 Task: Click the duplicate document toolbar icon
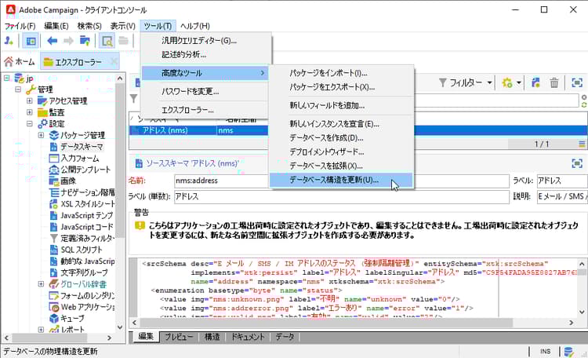(536, 82)
